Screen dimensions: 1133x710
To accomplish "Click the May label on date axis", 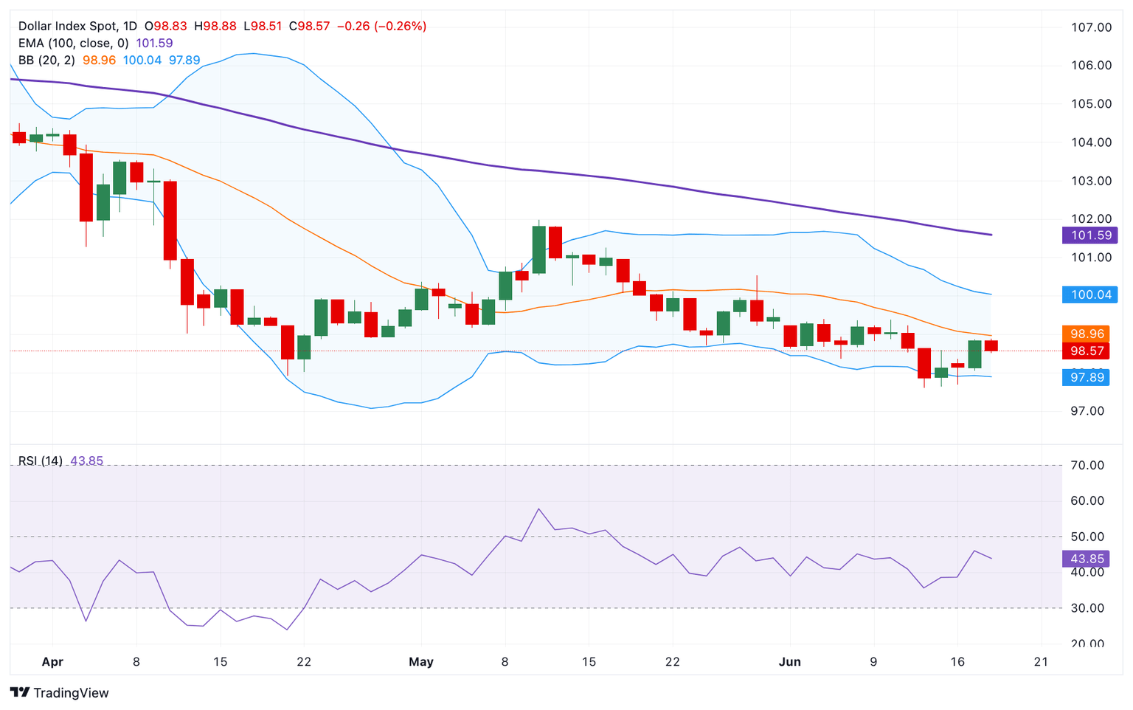I will pos(421,661).
